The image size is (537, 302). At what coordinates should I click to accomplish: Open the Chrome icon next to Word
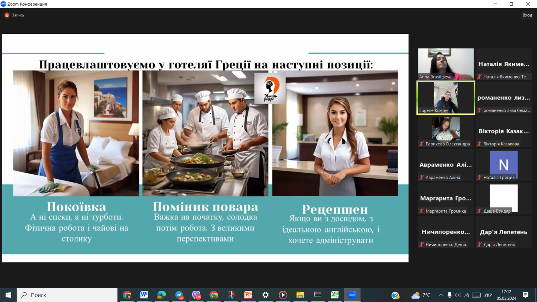point(127,295)
